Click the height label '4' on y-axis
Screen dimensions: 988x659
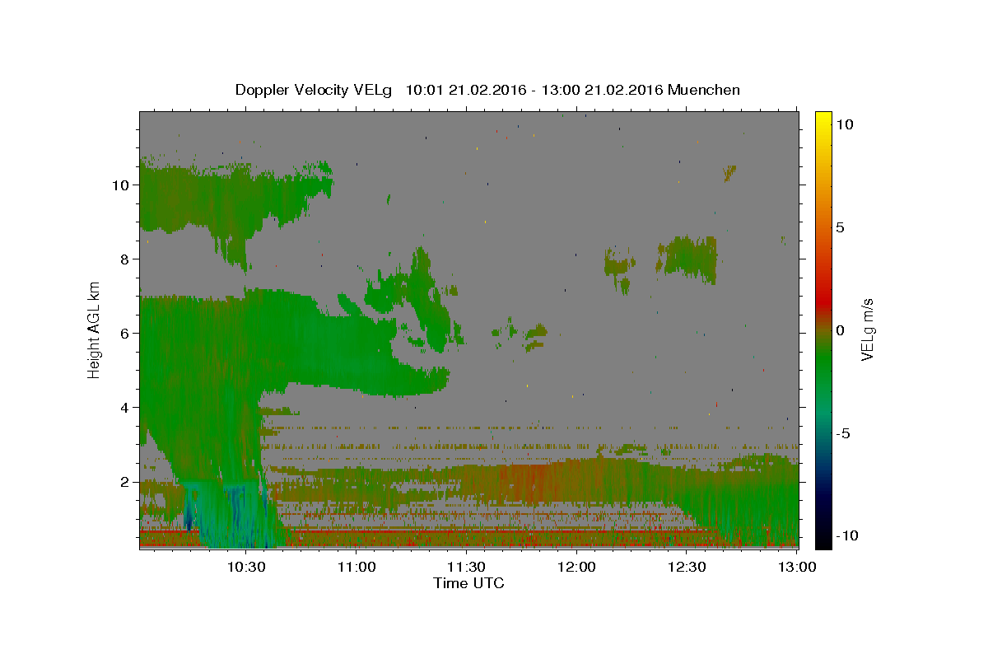[x=124, y=407]
